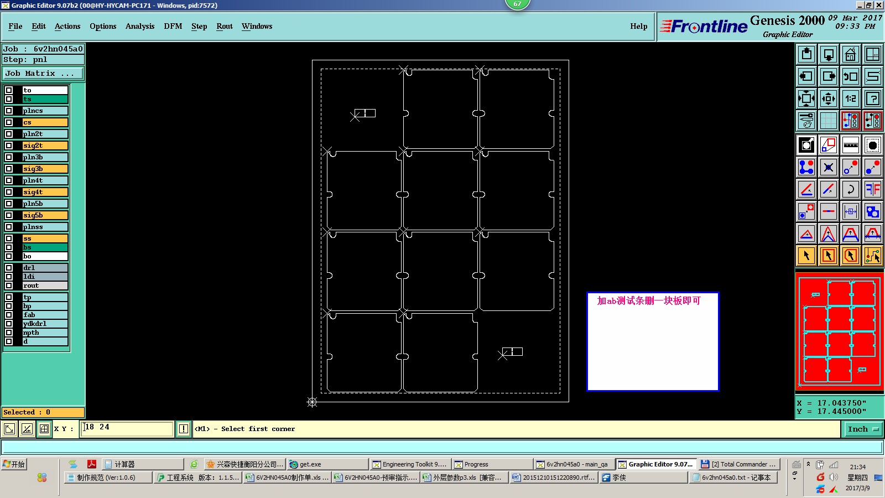This screenshot has width=885, height=498.
Task: Select the orange sig3b layer bar
Action: coord(45,169)
